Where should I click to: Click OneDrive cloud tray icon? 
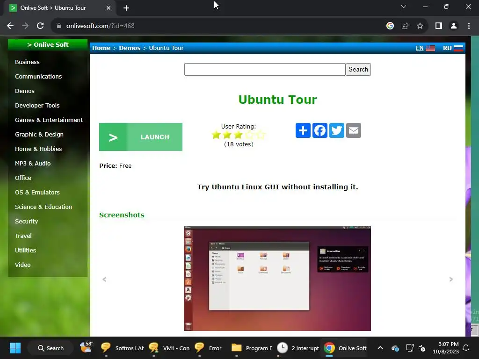click(395, 348)
